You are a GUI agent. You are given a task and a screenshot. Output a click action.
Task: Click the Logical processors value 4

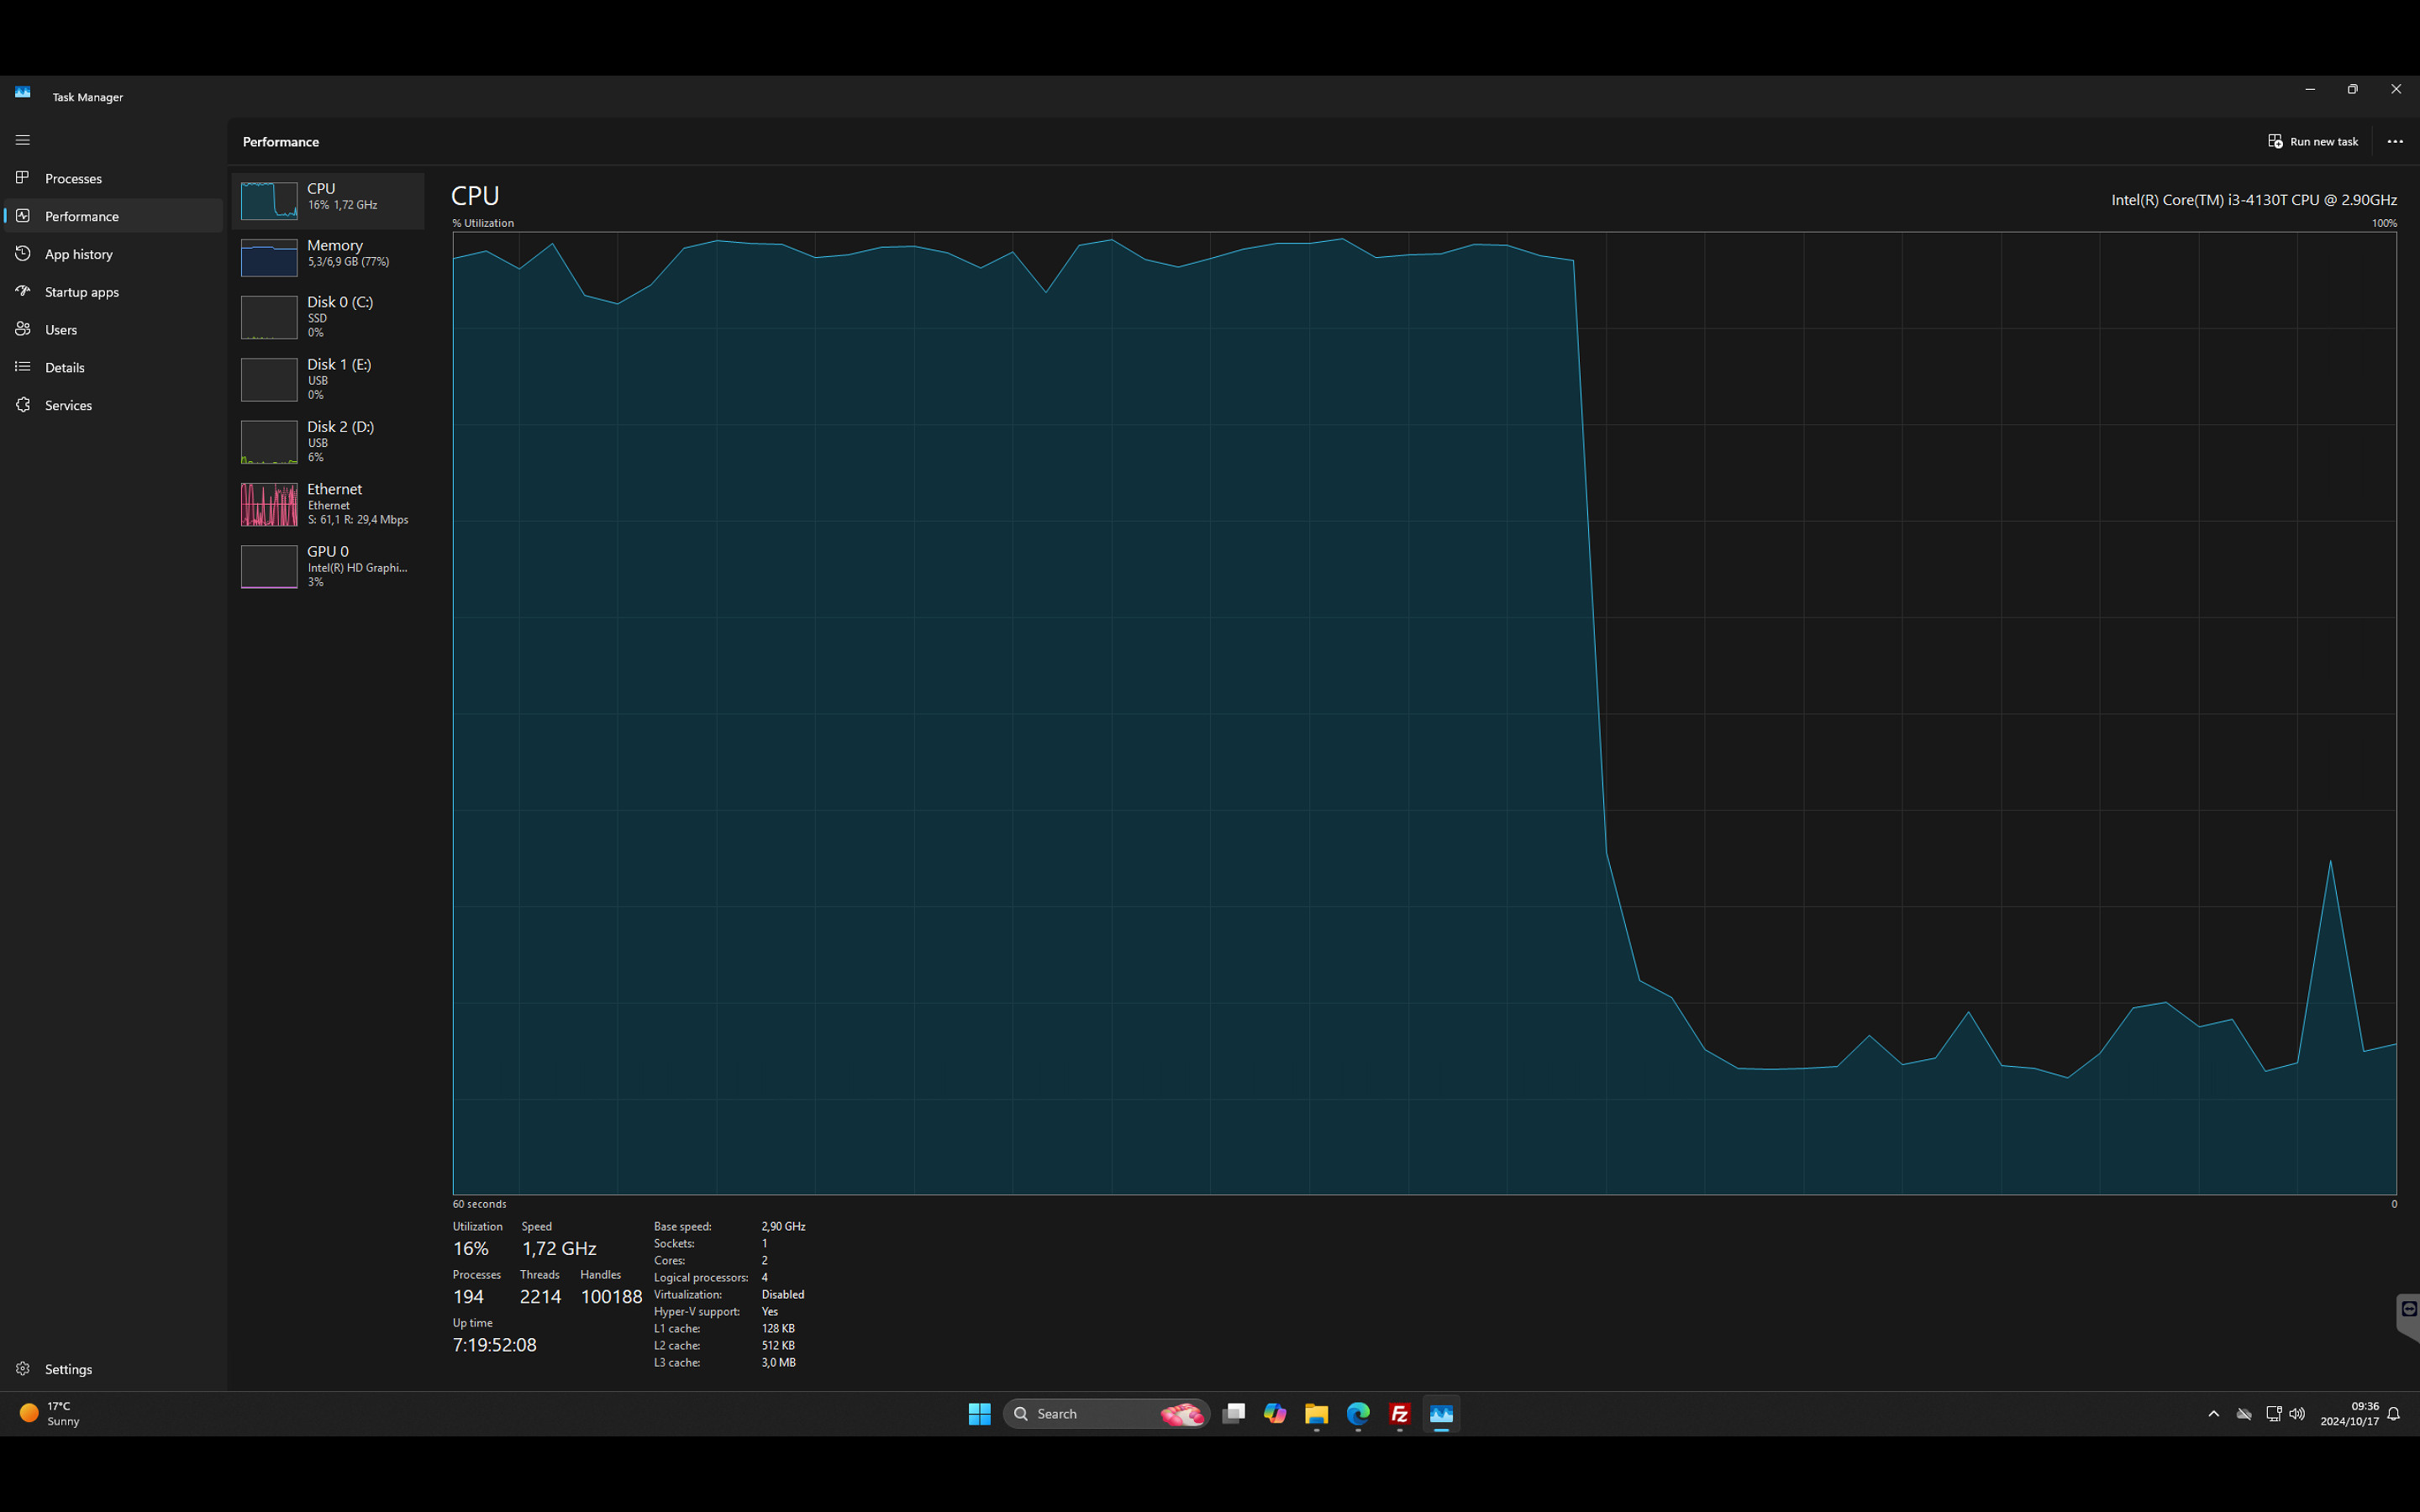point(765,1277)
